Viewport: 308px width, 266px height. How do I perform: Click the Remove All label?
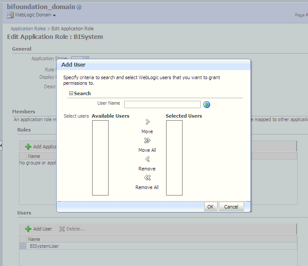pos(147,187)
